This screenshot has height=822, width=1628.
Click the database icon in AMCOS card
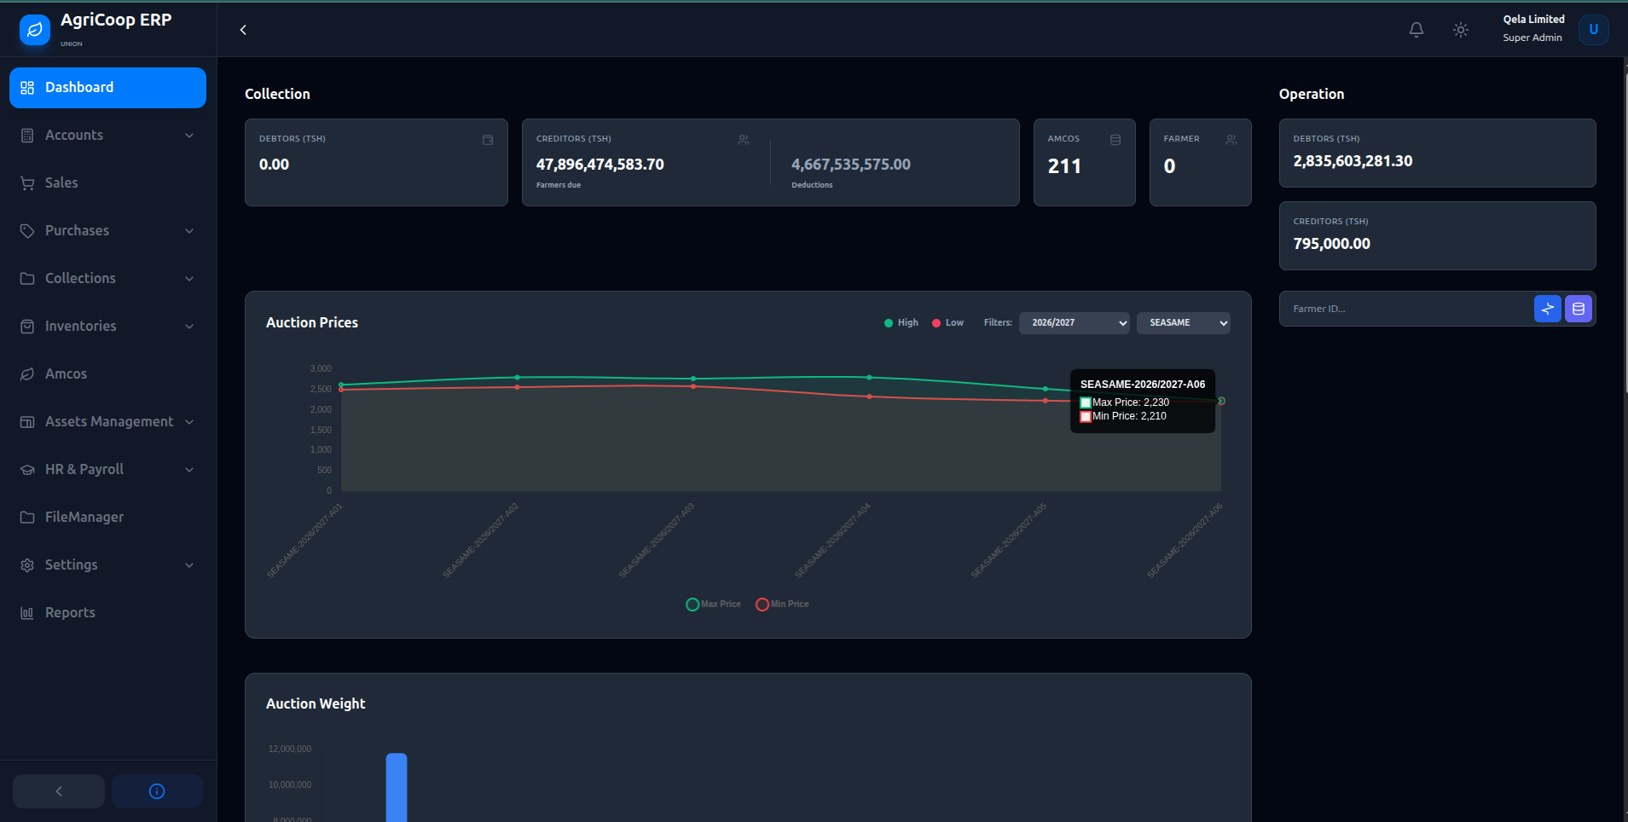click(x=1115, y=140)
